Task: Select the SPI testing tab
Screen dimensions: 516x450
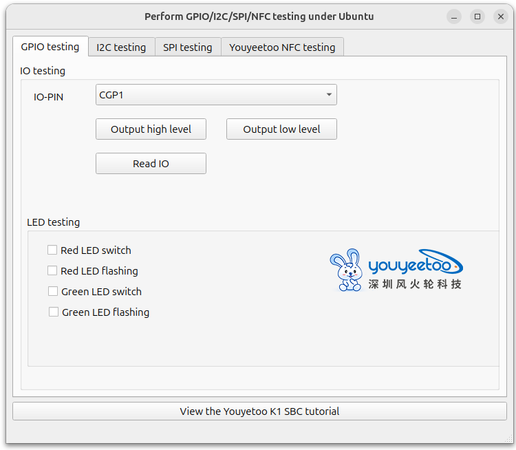Action: coord(187,47)
